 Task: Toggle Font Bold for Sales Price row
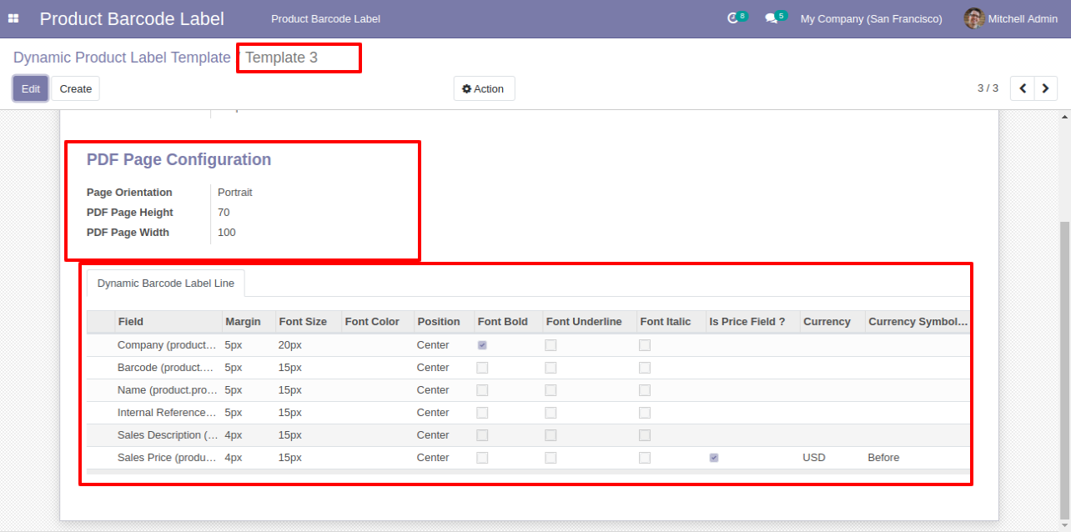pyautogui.click(x=482, y=458)
